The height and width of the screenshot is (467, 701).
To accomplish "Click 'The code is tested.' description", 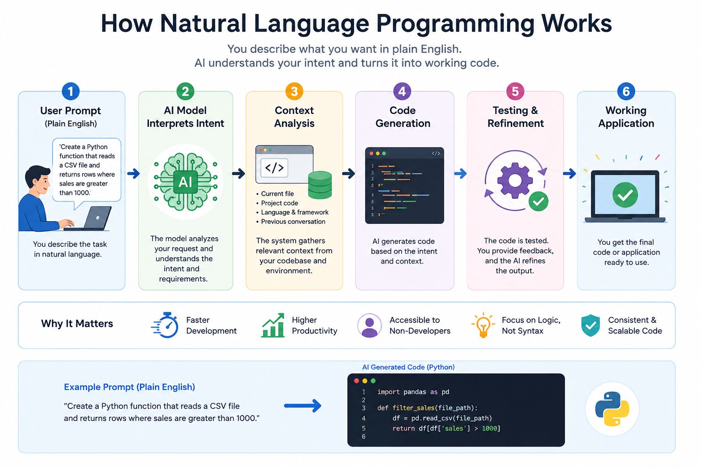I will tap(515, 255).
